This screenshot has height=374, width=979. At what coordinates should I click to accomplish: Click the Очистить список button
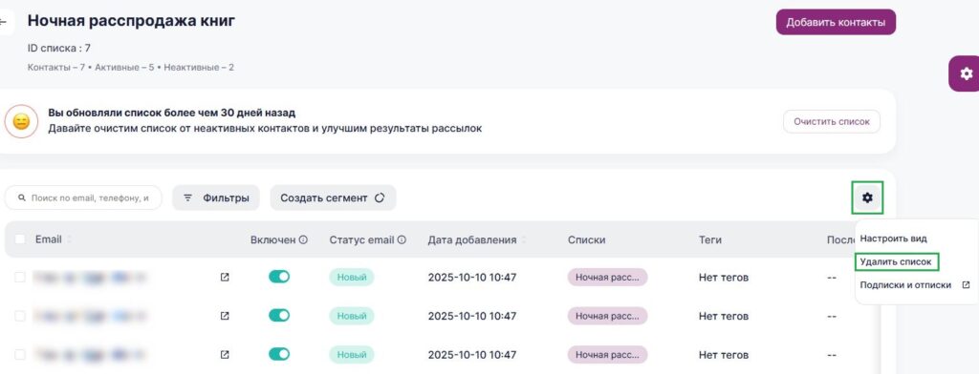(832, 121)
